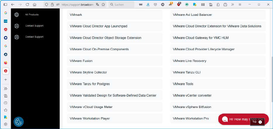The width and height of the screenshot is (273, 129).
Task: Bookmark this page with the star
Action: [x=103, y=5]
